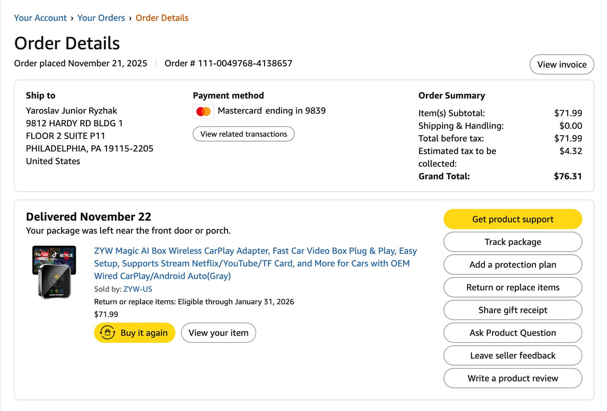Viewport: 607px width, 411px height.
Task: Go to Your Account breadcrumb
Action: (40, 18)
